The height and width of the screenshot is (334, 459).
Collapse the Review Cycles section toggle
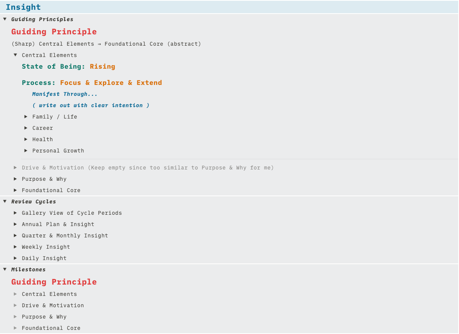(5, 201)
